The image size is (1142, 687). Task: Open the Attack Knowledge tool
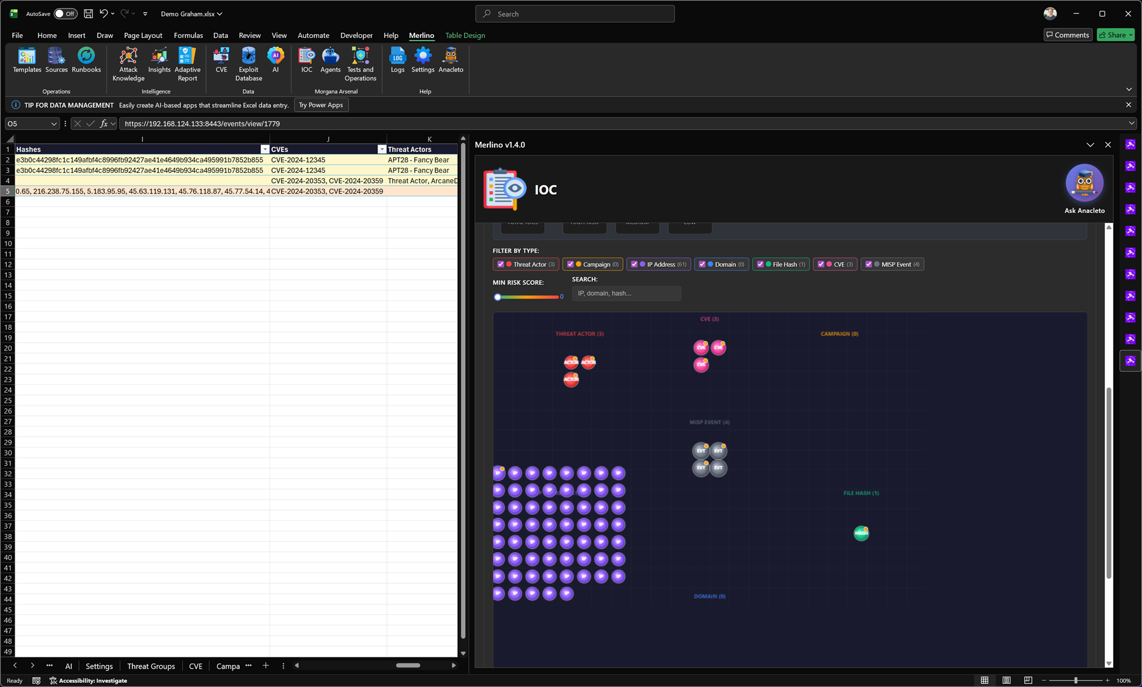[128, 64]
